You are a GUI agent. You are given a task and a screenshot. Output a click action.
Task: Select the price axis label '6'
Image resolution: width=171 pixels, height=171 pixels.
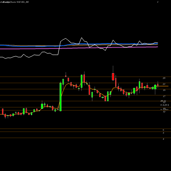point(163,130)
